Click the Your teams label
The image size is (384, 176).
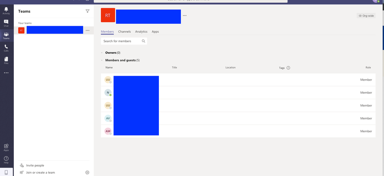click(25, 23)
